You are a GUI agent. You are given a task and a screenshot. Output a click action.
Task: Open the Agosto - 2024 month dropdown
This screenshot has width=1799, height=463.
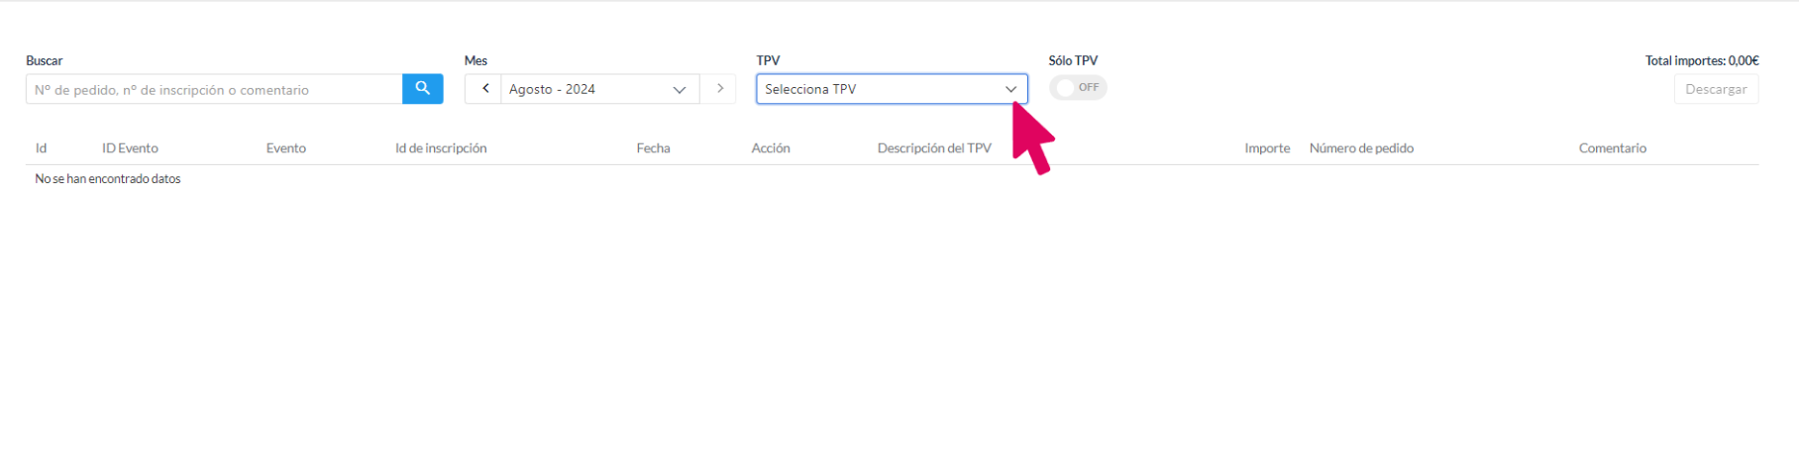point(600,89)
